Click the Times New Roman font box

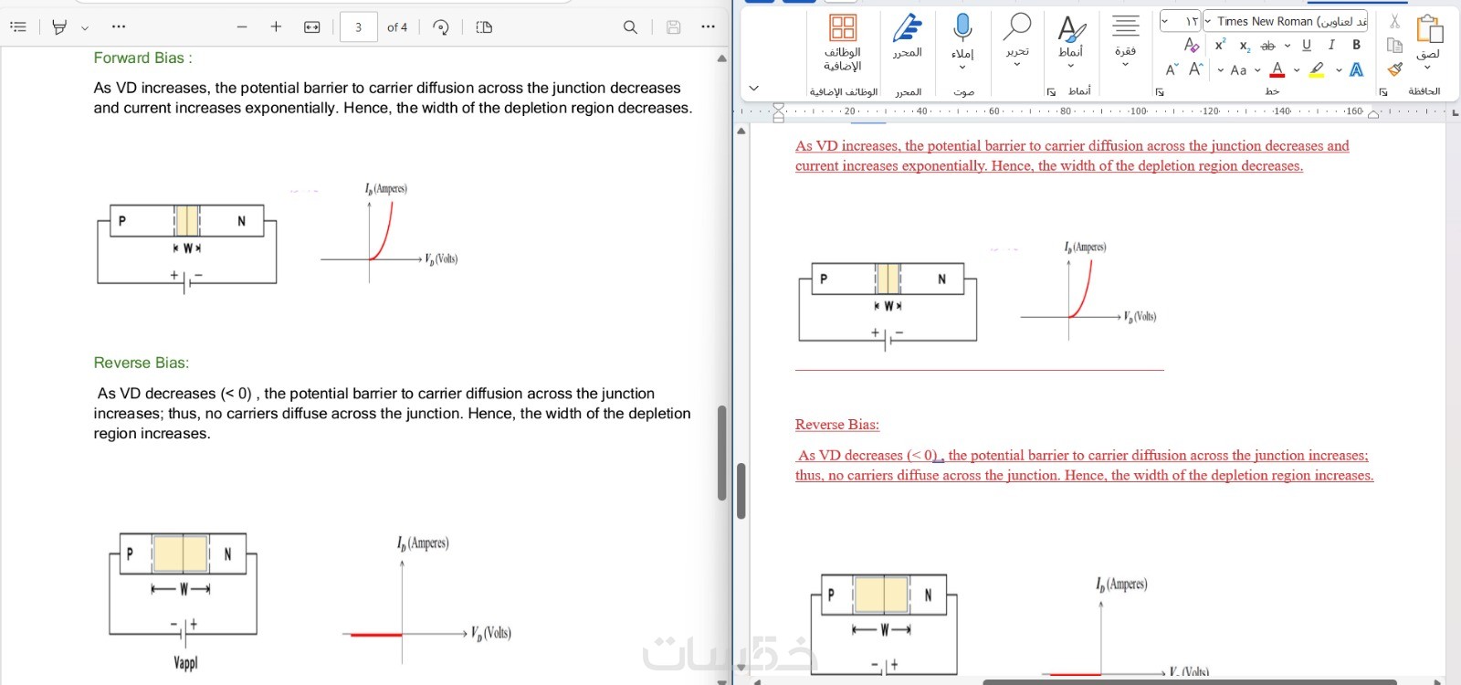(1290, 21)
